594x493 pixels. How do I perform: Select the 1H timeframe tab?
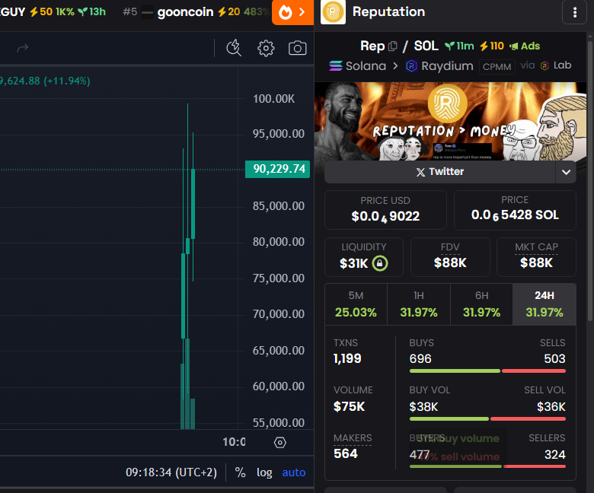pos(419,304)
